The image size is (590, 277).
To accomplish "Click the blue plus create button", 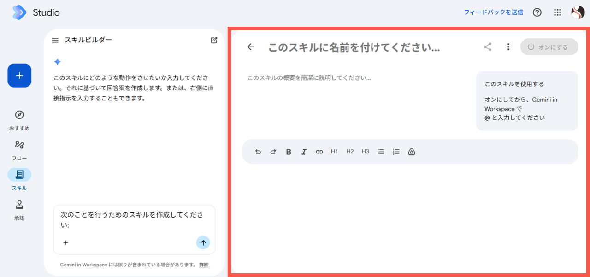I will click(x=19, y=75).
